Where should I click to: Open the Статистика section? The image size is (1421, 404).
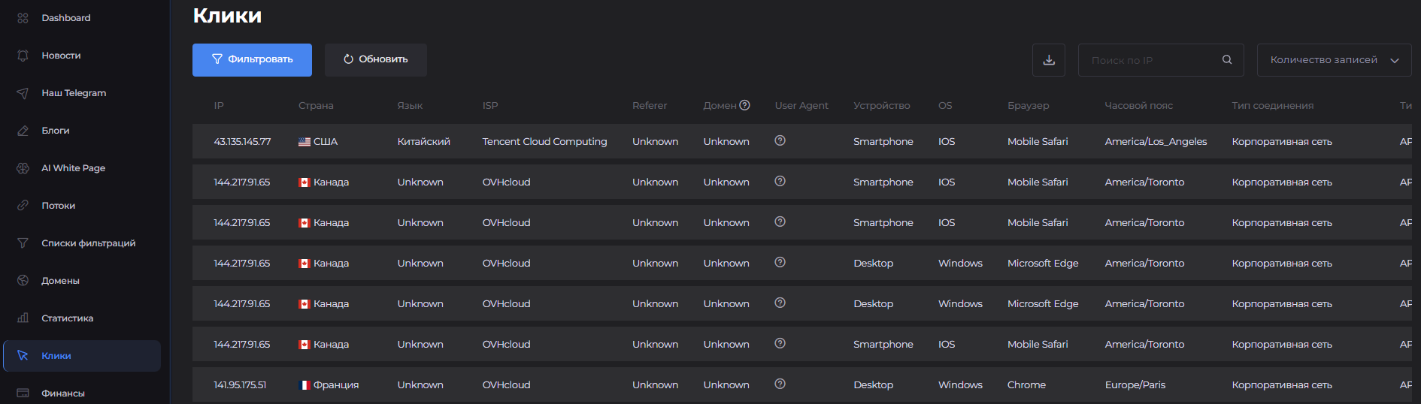pyautogui.click(x=67, y=318)
